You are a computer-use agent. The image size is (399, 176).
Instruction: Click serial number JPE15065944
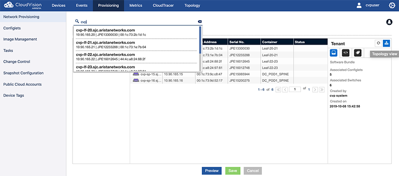pyautogui.click(x=240, y=74)
